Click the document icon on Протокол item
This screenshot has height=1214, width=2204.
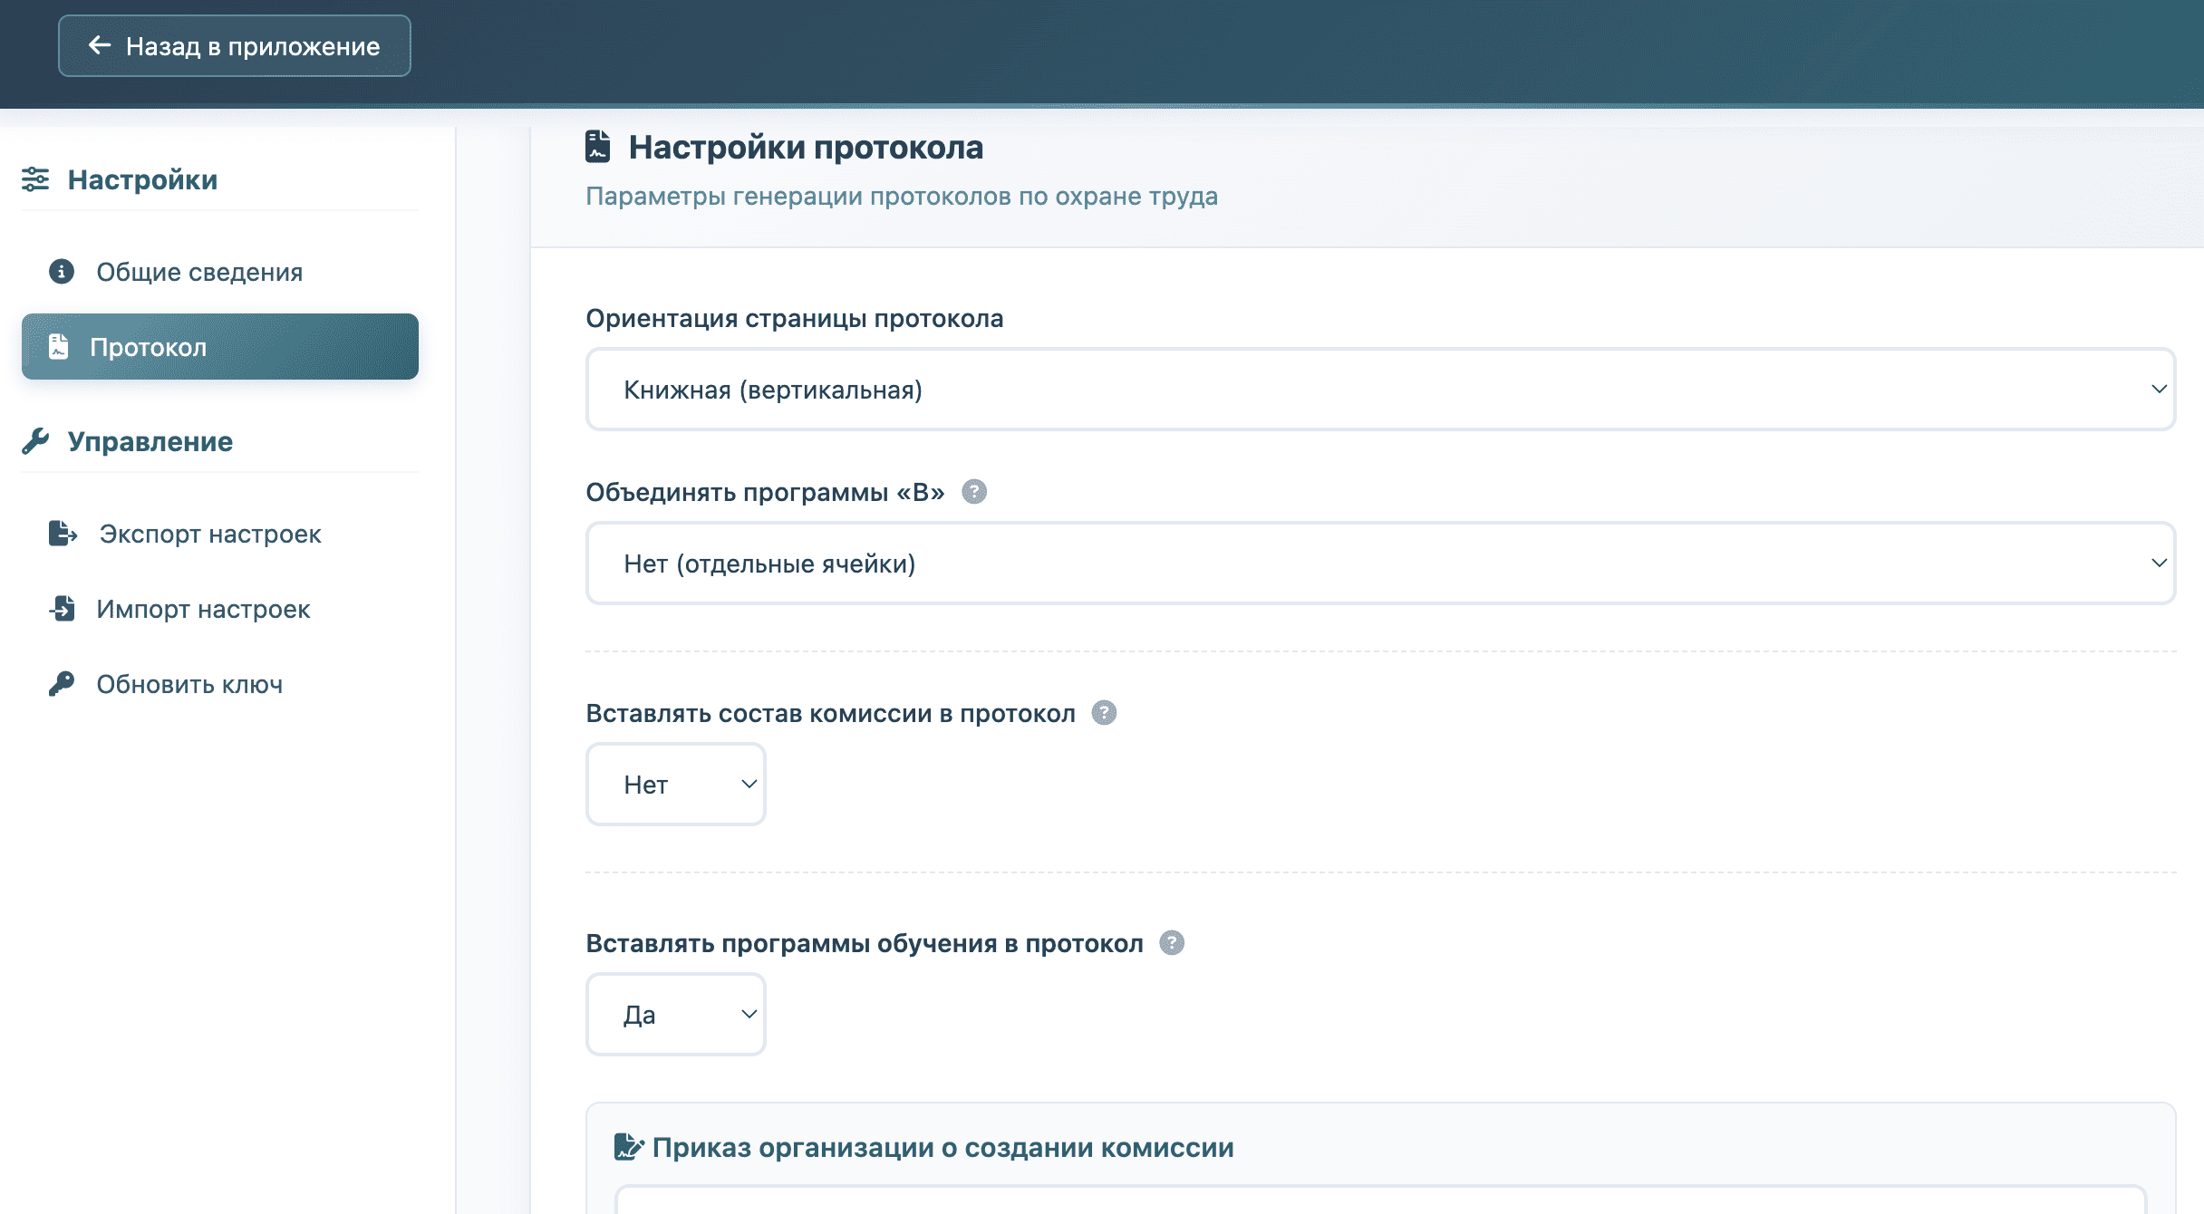59,346
